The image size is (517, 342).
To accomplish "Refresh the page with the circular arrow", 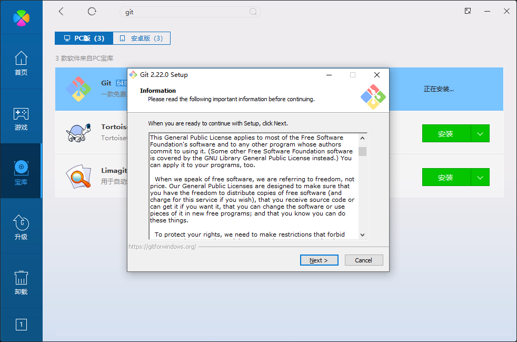I will [x=92, y=12].
